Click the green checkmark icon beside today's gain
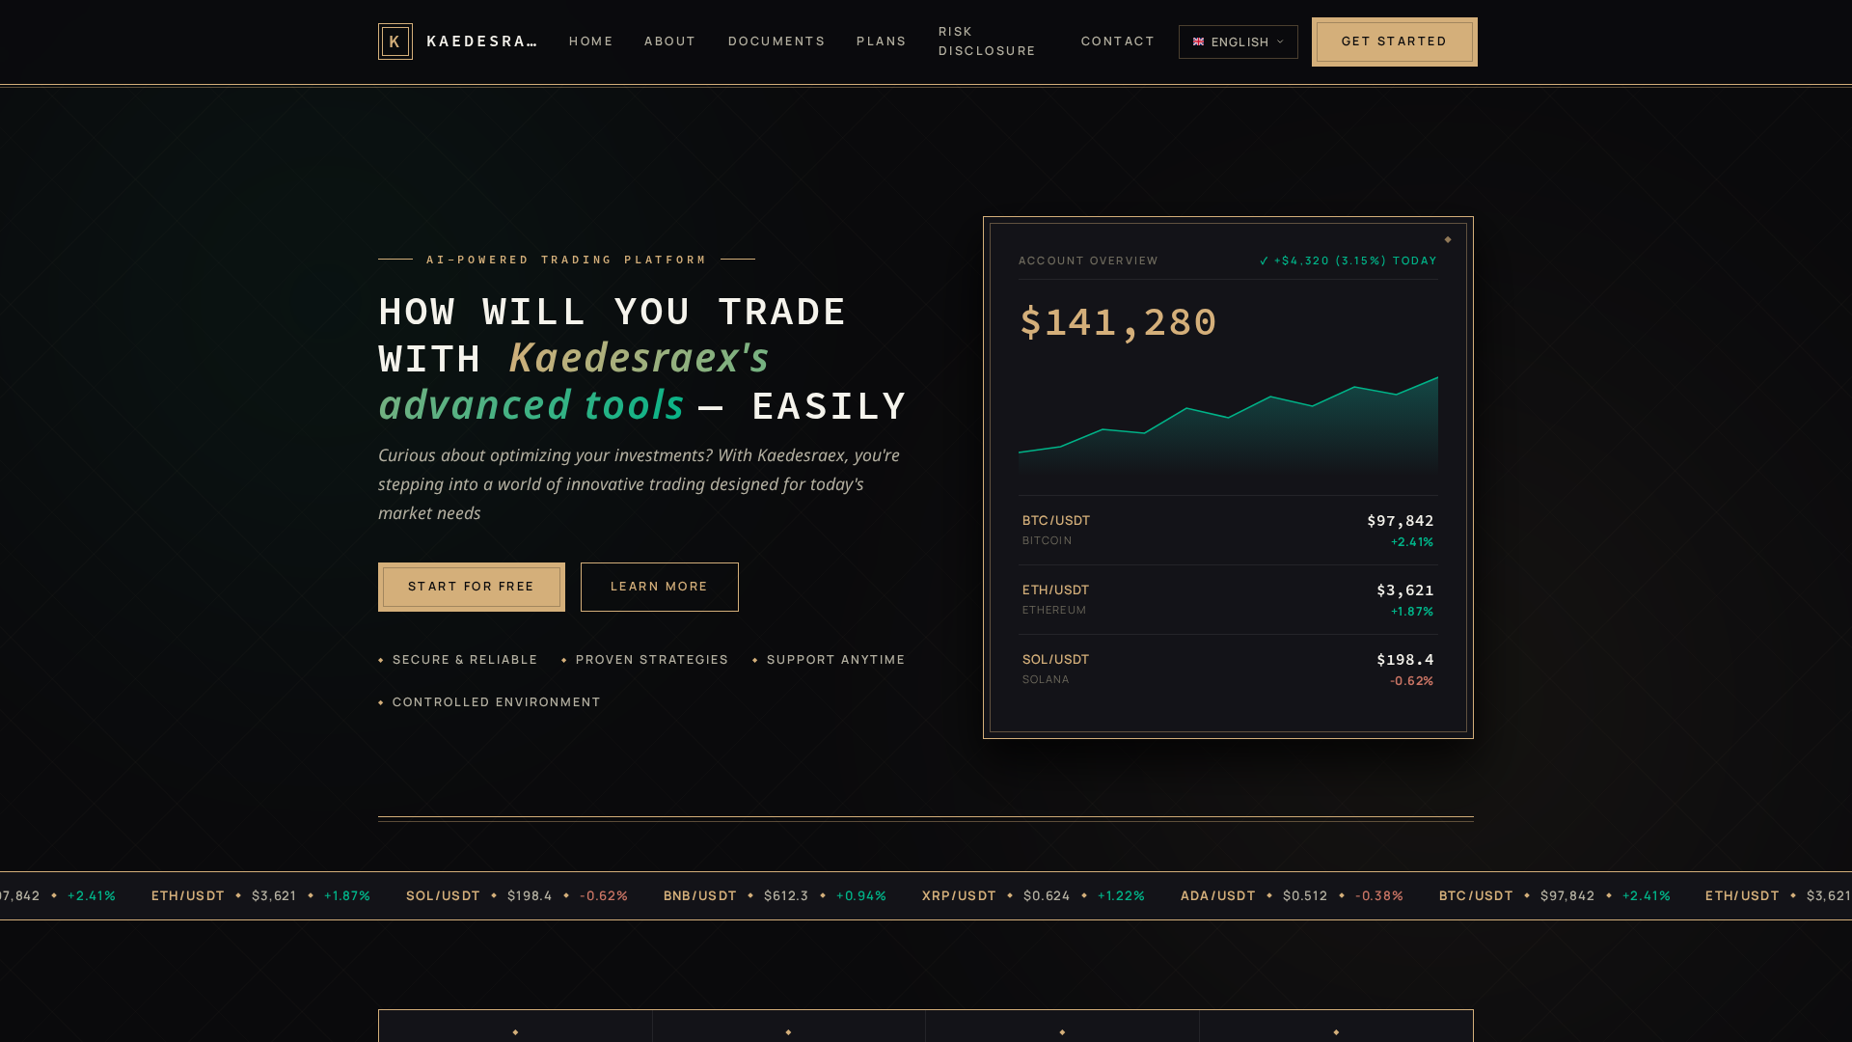 tap(1265, 260)
